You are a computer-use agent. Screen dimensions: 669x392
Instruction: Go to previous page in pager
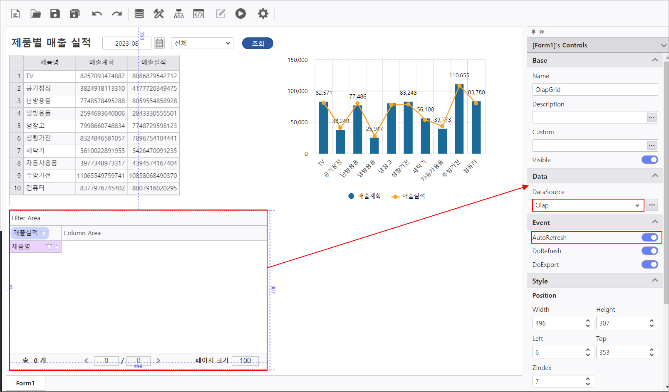click(x=86, y=360)
